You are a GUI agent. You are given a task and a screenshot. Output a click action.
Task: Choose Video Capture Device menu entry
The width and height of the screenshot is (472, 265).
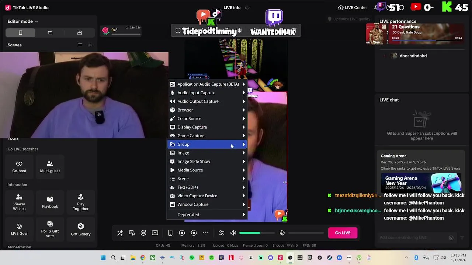(207, 196)
